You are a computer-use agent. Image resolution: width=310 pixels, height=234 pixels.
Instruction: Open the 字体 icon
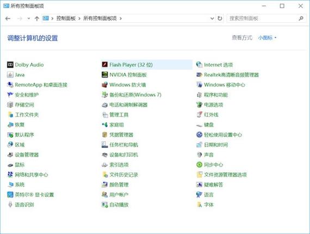point(199,205)
